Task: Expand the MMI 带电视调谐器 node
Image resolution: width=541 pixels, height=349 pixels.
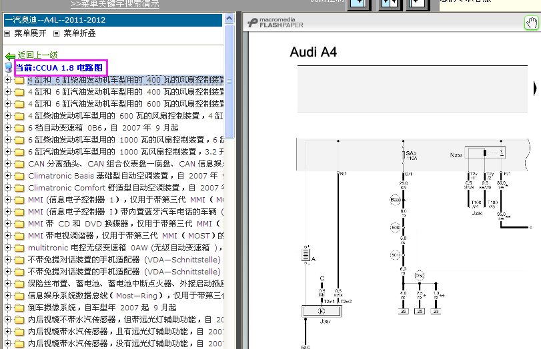Action: 7,235
